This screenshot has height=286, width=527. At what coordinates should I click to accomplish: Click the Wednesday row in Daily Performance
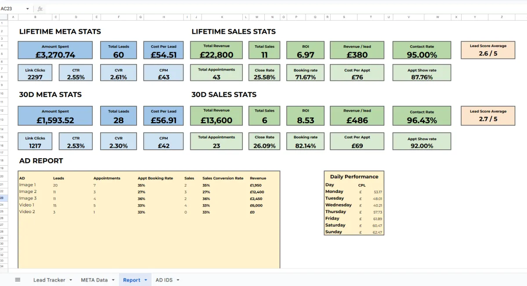coord(338,205)
